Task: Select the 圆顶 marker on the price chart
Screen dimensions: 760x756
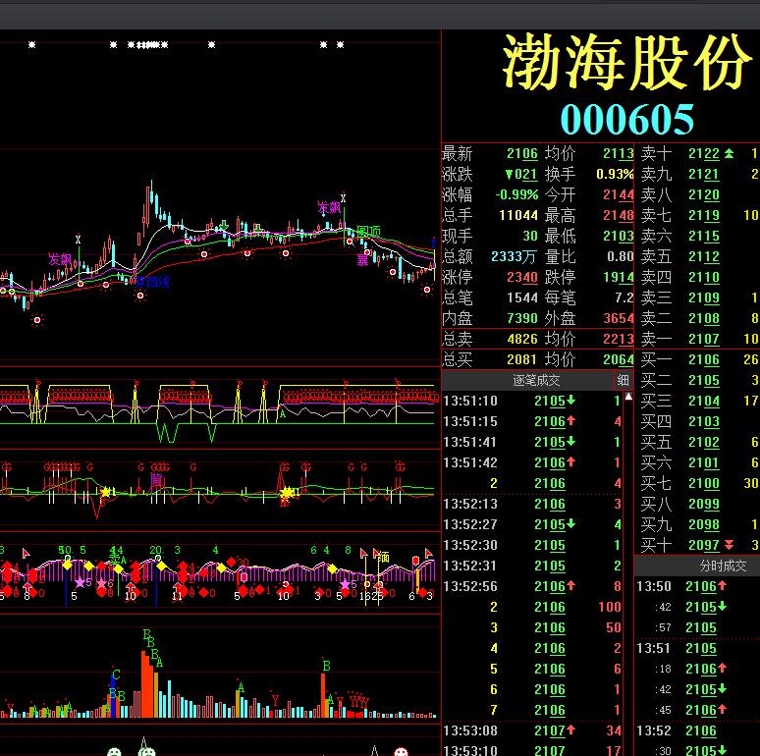Action: 368,232
